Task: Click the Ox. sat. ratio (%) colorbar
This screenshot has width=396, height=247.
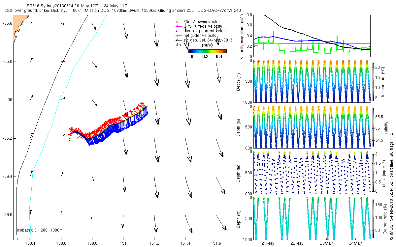Action: pyautogui.click(x=373, y=218)
